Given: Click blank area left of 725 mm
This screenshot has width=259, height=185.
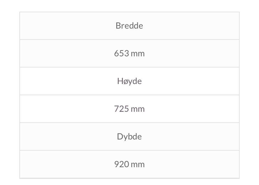Looking at the screenshot, I should point(67,109).
